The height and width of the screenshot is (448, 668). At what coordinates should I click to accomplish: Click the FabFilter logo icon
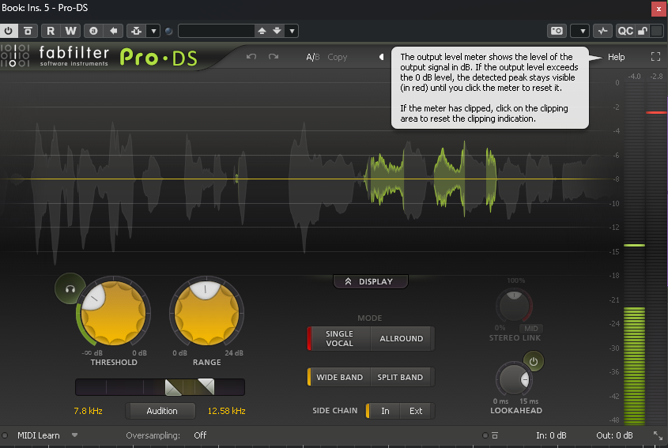tap(15, 56)
